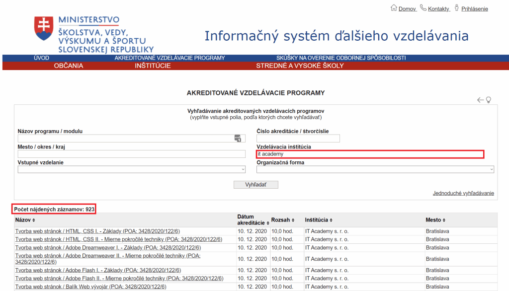Sort results by Mesto column
The image size is (509, 291).
[x=435, y=220]
